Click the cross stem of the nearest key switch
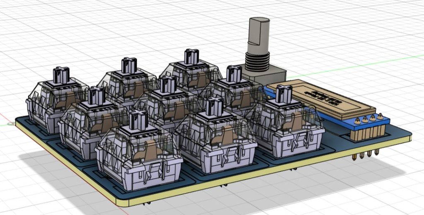424x215 pixels. pos(138,120)
